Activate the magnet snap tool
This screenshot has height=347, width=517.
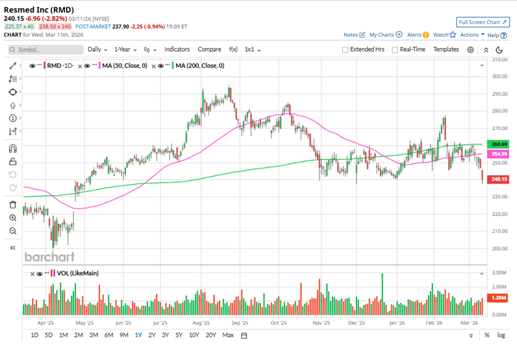click(13, 149)
